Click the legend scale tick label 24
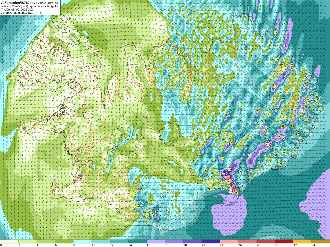Image resolution: width=330 pixels, height=247 pixels. [x=221, y=245]
